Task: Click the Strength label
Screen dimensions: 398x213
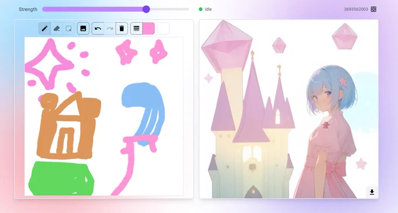Action: coord(28,9)
